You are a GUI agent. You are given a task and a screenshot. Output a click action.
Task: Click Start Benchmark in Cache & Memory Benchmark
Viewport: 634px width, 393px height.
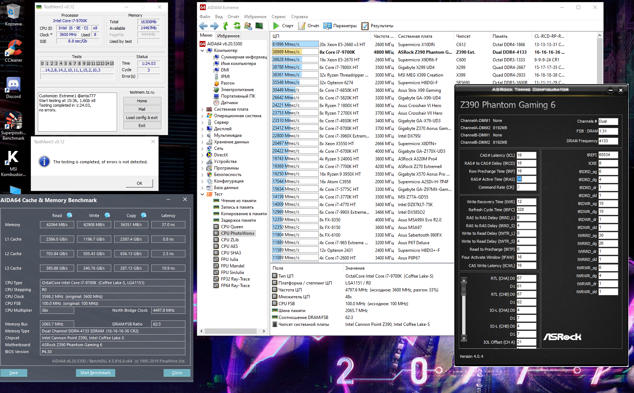point(96,373)
